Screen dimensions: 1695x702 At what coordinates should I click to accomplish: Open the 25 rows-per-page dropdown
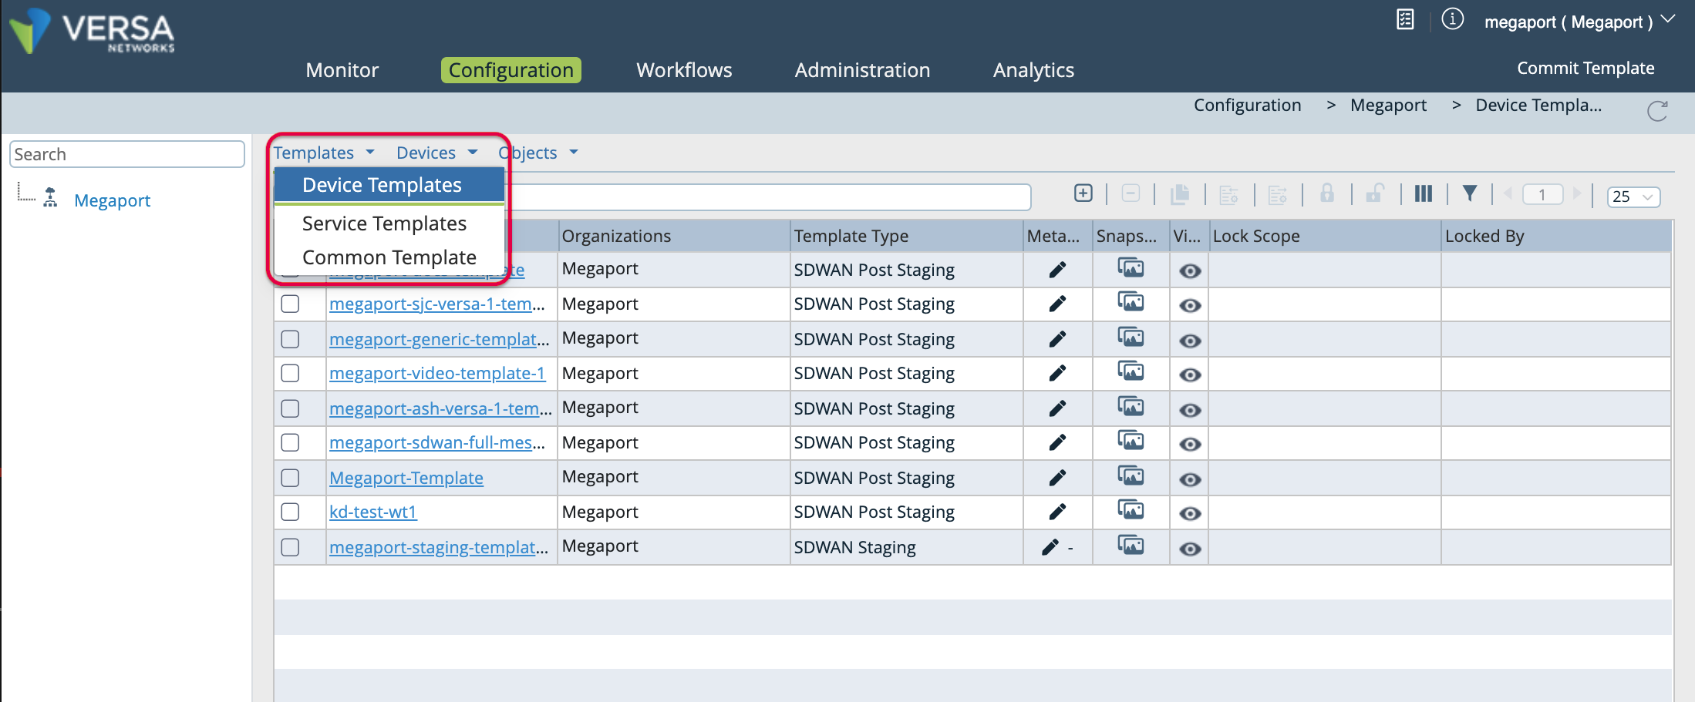(1633, 196)
